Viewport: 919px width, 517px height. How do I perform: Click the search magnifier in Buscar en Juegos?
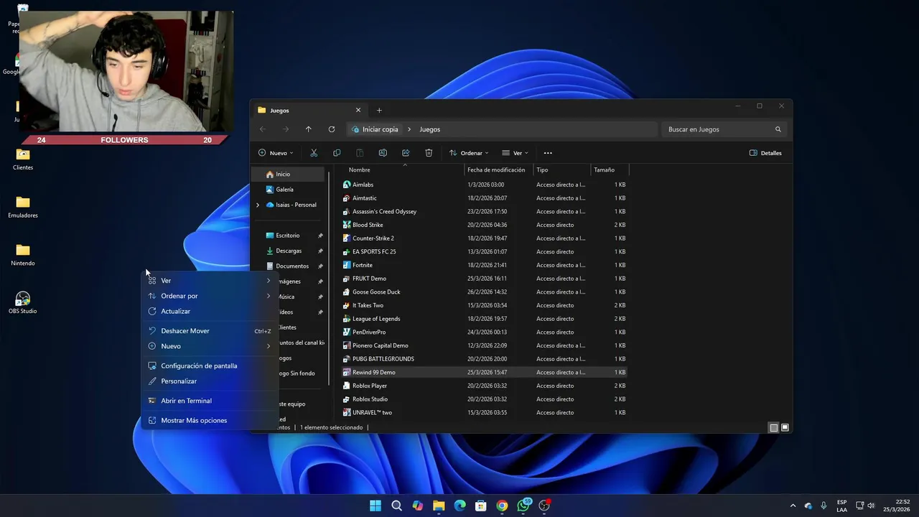point(778,129)
